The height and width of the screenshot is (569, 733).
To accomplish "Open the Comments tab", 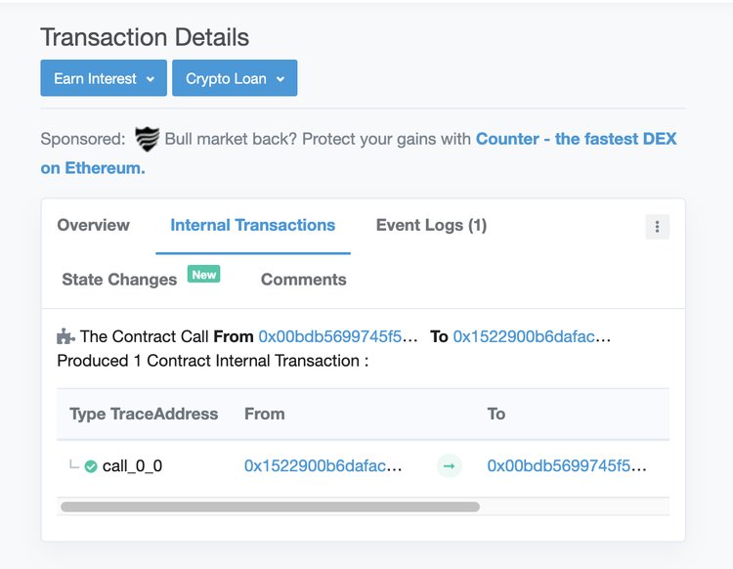I will point(303,280).
